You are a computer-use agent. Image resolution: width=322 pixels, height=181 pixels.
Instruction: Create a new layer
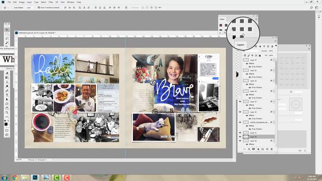pyautogui.click(x=267, y=149)
